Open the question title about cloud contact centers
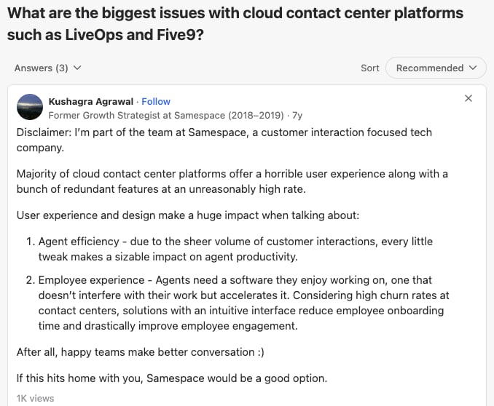 [235, 24]
